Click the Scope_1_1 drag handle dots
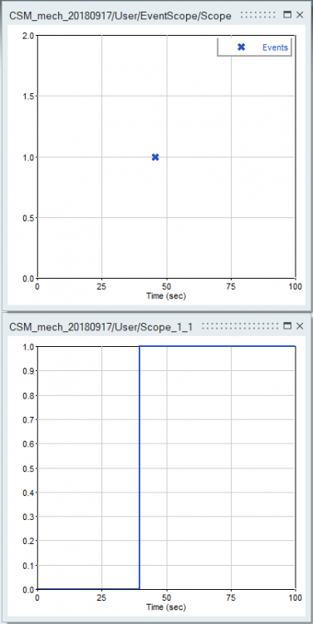The width and height of the screenshot is (313, 624). pyautogui.click(x=239, y=326)
